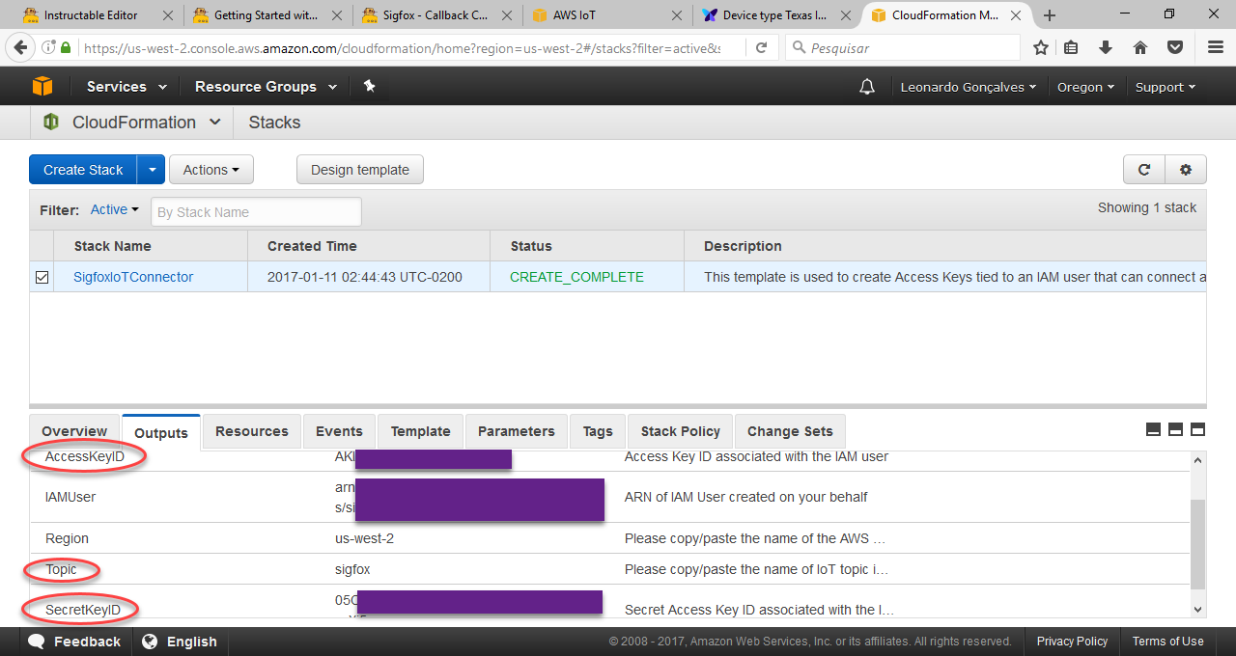Viewport: 1236px width, 656px height.
Task: Click the pin shortcut icon in navbar
Action: click(x=369, y=86)
